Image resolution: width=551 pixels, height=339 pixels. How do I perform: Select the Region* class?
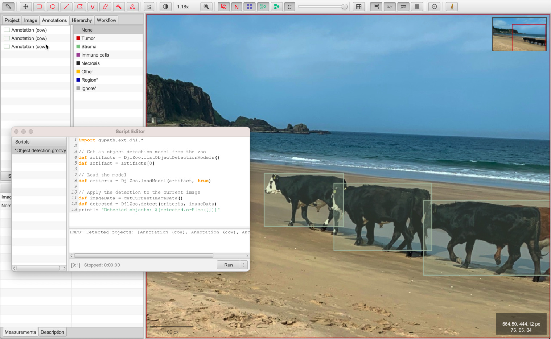pos(108,80)
